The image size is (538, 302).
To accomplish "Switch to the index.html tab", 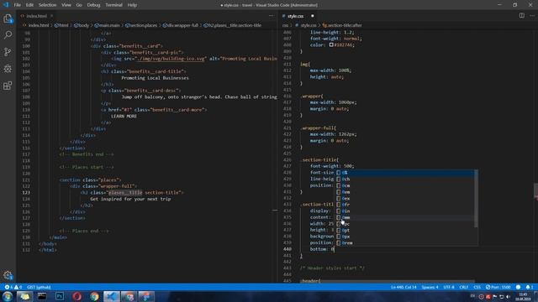I will [x=37, y=16].
